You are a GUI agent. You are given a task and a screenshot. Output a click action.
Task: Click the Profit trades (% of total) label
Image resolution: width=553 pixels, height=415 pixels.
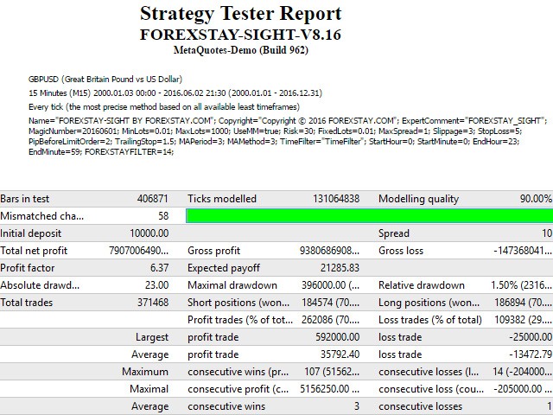pos(240,320)
